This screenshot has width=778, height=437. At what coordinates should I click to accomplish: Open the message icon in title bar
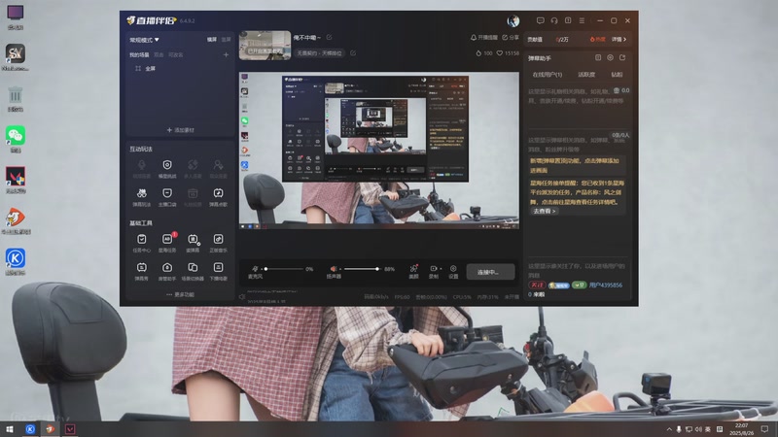point(541,20)
